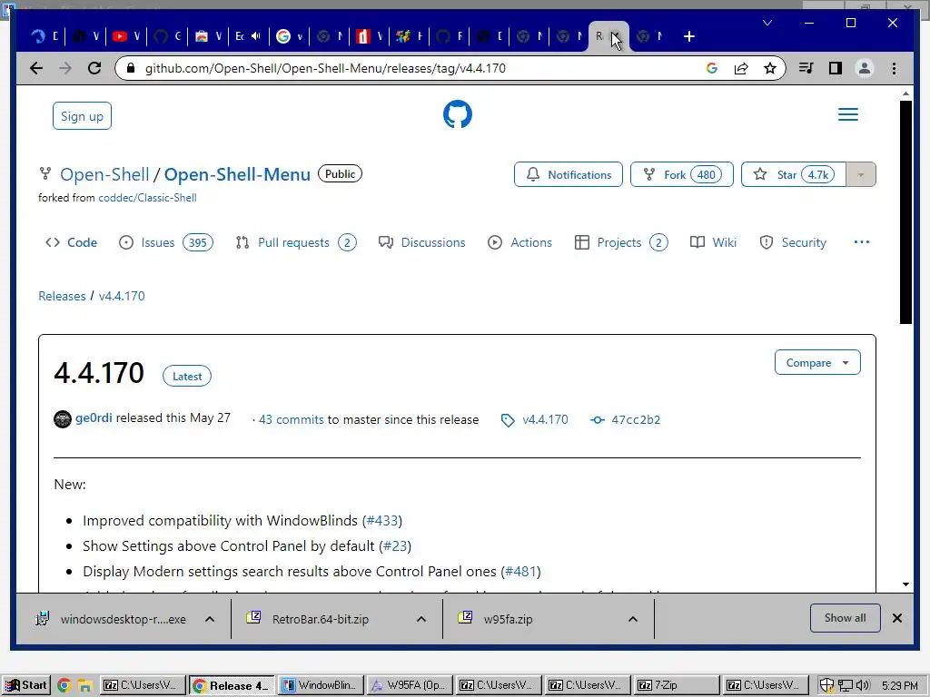The width and height of the screenshot is (930, 697).
Task: Expand the Star lists dropdown arrow
Action: (x=861, y=175)
